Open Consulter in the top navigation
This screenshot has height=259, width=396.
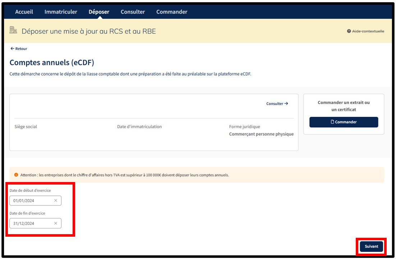133,12
